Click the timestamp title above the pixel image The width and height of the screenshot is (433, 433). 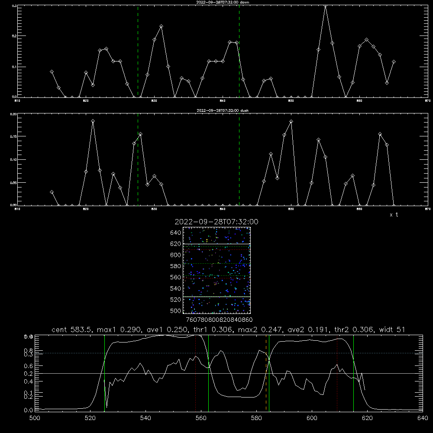pyautogui.click(x=216, y=222)
